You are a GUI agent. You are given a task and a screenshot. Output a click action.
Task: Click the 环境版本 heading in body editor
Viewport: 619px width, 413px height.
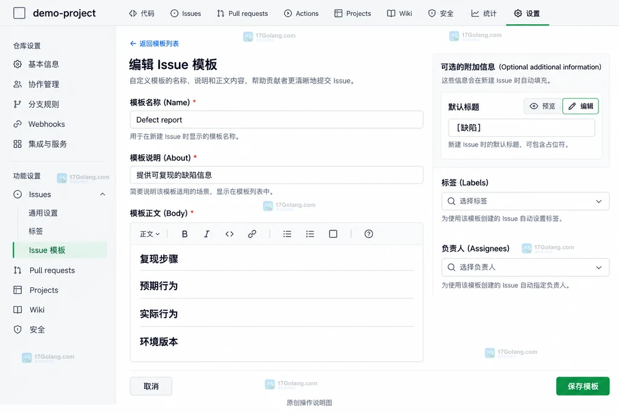159,342
